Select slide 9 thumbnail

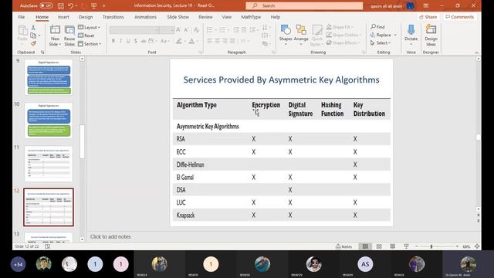[49, 77]
